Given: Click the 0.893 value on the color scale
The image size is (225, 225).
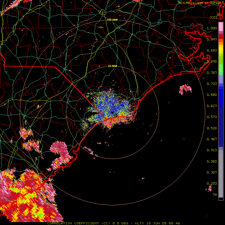Looking at the screenshot, I should (x=212, y=50).
